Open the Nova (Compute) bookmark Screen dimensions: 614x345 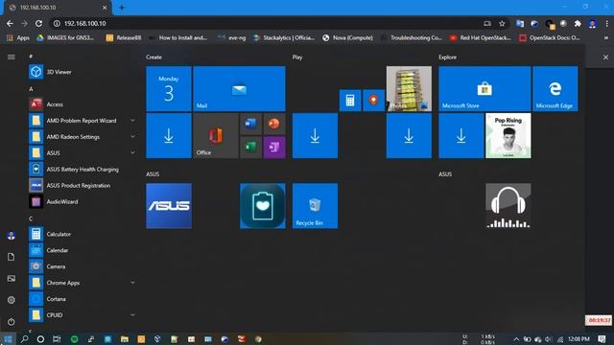coord(347,38)
